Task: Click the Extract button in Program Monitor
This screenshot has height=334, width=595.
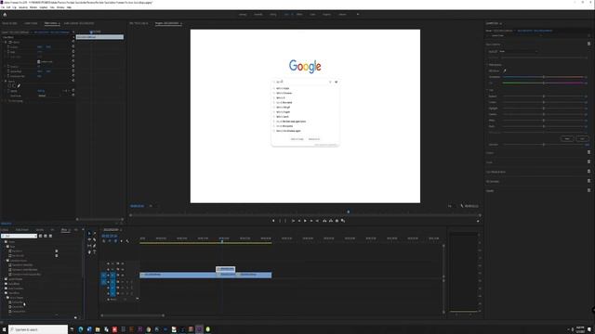Action: (x=331, y=221)
